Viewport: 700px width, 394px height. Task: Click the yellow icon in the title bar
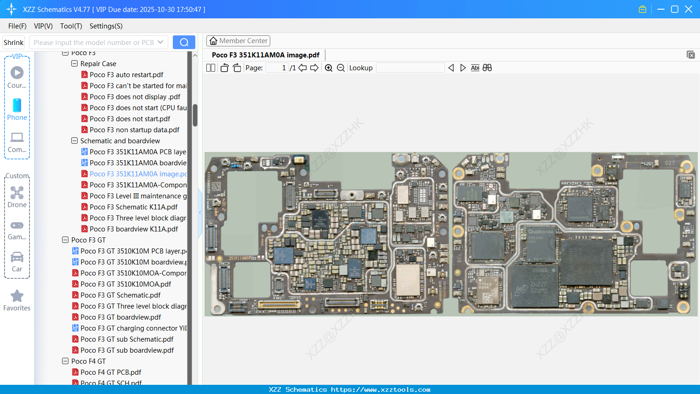click(x=642, y=9)
